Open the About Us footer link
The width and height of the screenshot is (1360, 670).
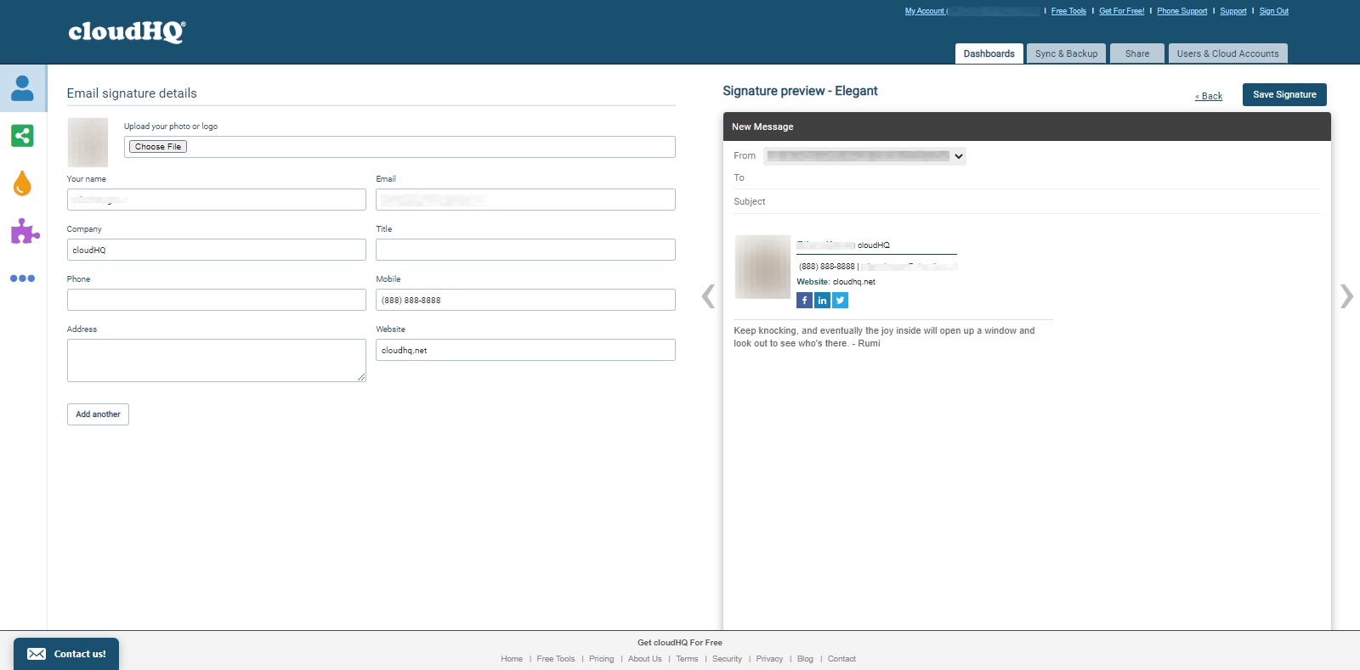pos(645,659)
